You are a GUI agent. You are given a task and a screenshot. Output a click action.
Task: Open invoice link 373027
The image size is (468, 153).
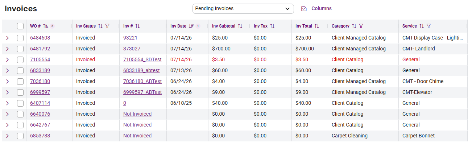pyautogui.click(x=132, y=49)
